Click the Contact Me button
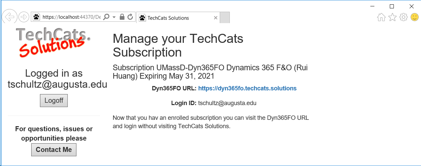421x166 pixels. [x=54, y=150]
